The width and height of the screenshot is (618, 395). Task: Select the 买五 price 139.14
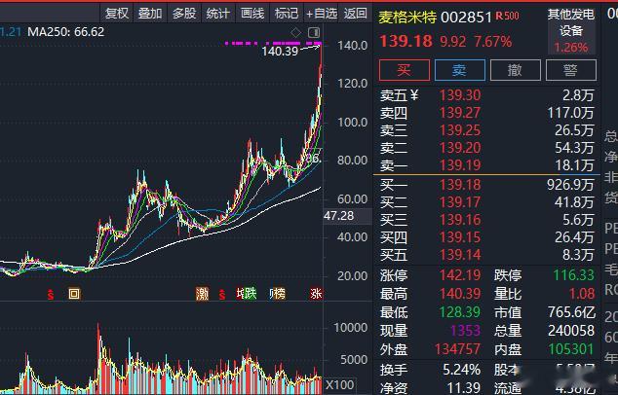click(460, 255)
